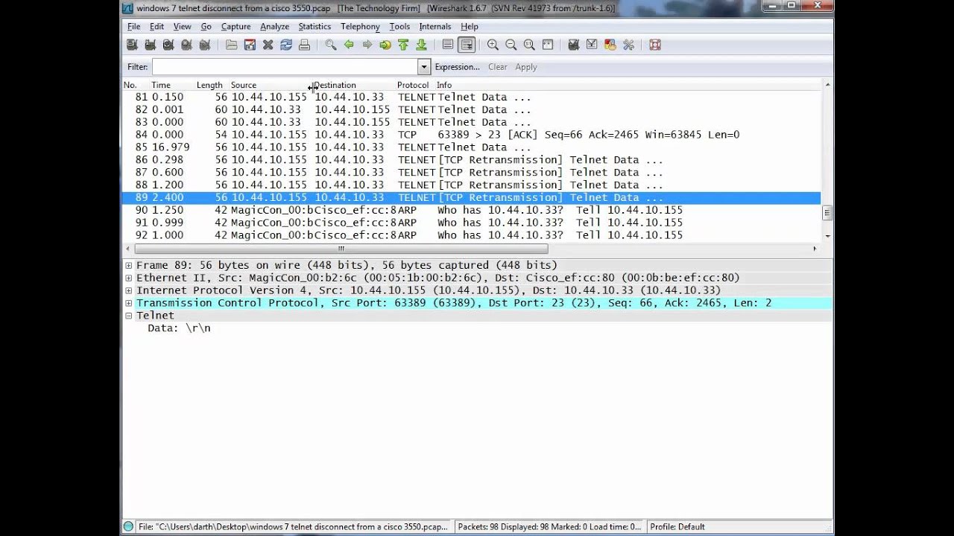Open the Edit menu
The width and height of the screenshot is (954, 536).
click(157, 26)
